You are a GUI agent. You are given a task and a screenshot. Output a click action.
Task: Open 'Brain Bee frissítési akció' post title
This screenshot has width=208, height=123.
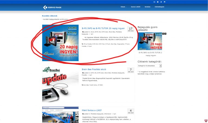[x=94, y=69]
